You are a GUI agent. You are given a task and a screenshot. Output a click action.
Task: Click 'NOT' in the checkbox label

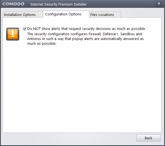[x=37, y=29]
